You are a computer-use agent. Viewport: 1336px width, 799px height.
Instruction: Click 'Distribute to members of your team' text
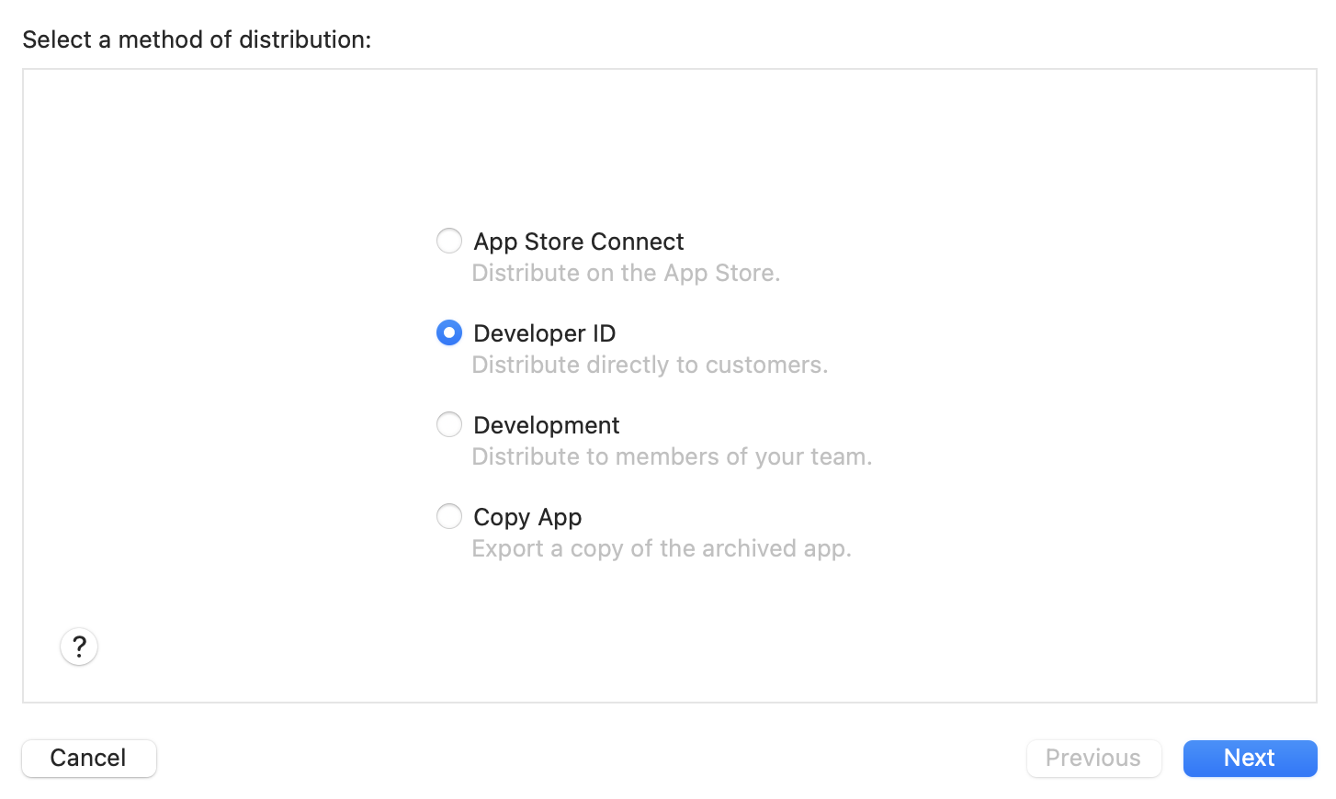[x=672, y=456]
